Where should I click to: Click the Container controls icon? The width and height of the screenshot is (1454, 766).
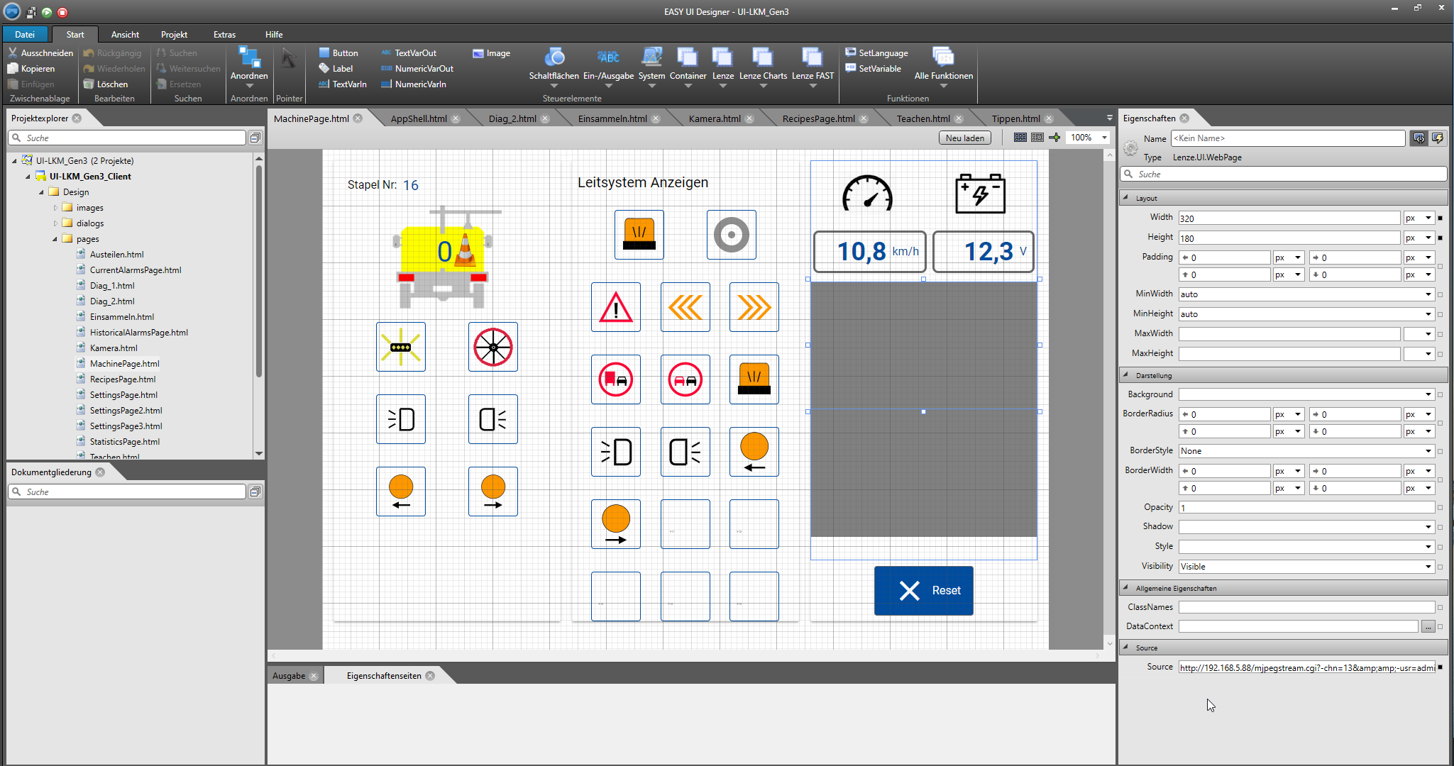pos(688,57)
